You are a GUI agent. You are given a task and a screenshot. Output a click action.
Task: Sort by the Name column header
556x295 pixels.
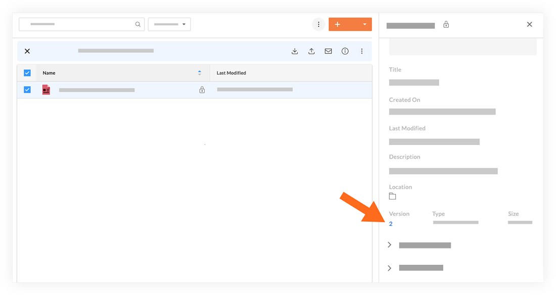pos(49,73)
